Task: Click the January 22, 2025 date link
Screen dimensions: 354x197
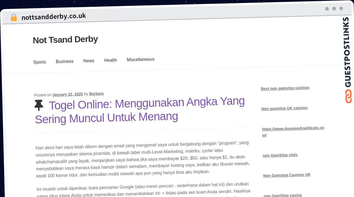Action: pyautogui.click(x=68, y=94)
